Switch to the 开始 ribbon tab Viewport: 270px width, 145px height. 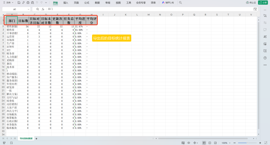[x=55, y=3]
